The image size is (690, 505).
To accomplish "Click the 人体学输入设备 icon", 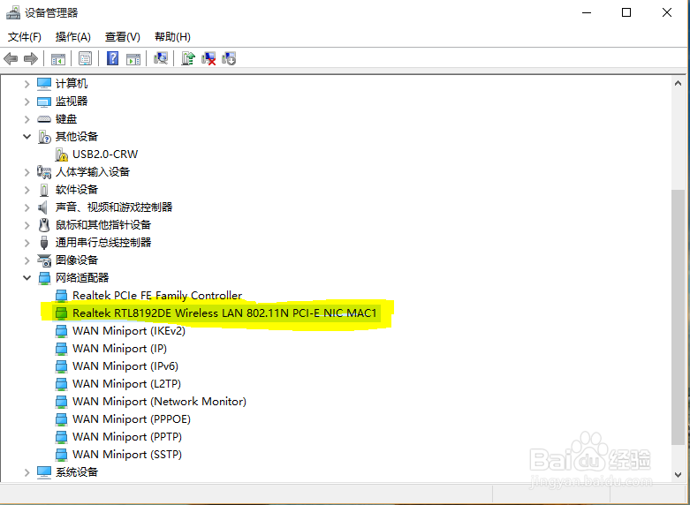I will (x=44, y=172).
